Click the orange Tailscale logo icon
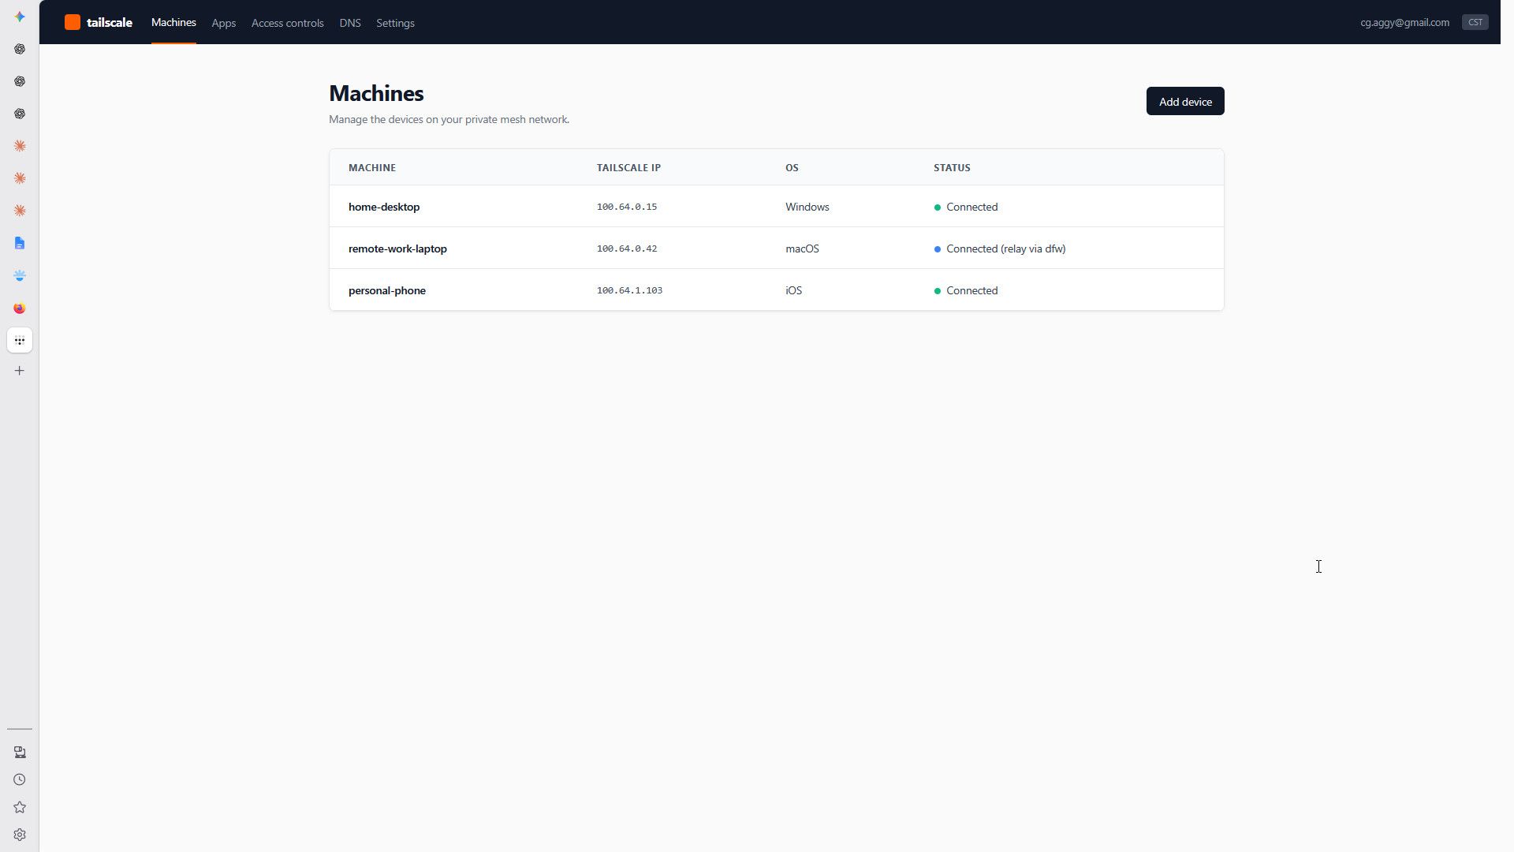 point(73,22)
